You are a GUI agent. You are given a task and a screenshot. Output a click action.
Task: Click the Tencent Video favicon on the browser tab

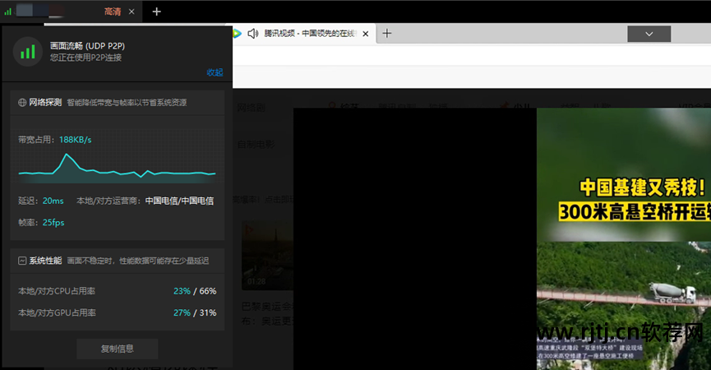pos(238,34)
